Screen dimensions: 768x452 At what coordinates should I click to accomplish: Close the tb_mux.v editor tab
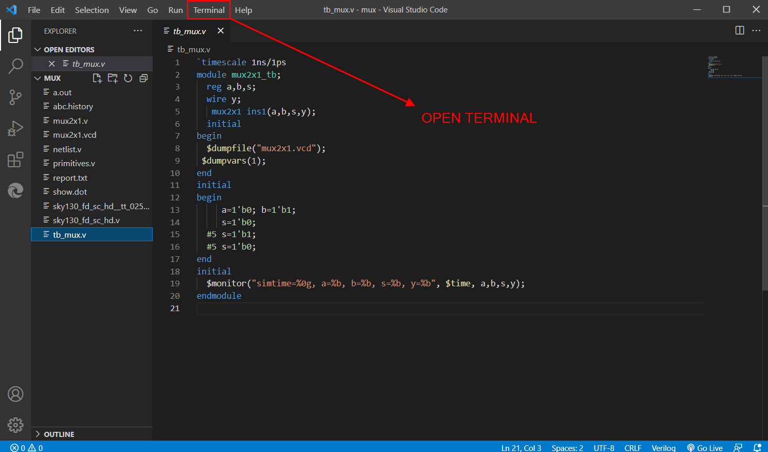(x=220, y=31)
